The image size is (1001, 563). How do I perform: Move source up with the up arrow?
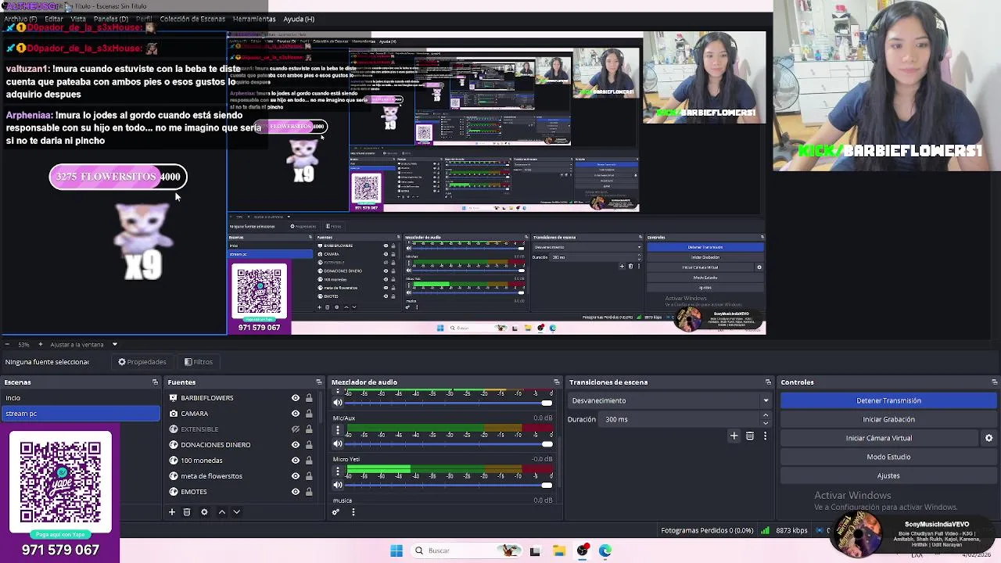click(x=222, y=512)
